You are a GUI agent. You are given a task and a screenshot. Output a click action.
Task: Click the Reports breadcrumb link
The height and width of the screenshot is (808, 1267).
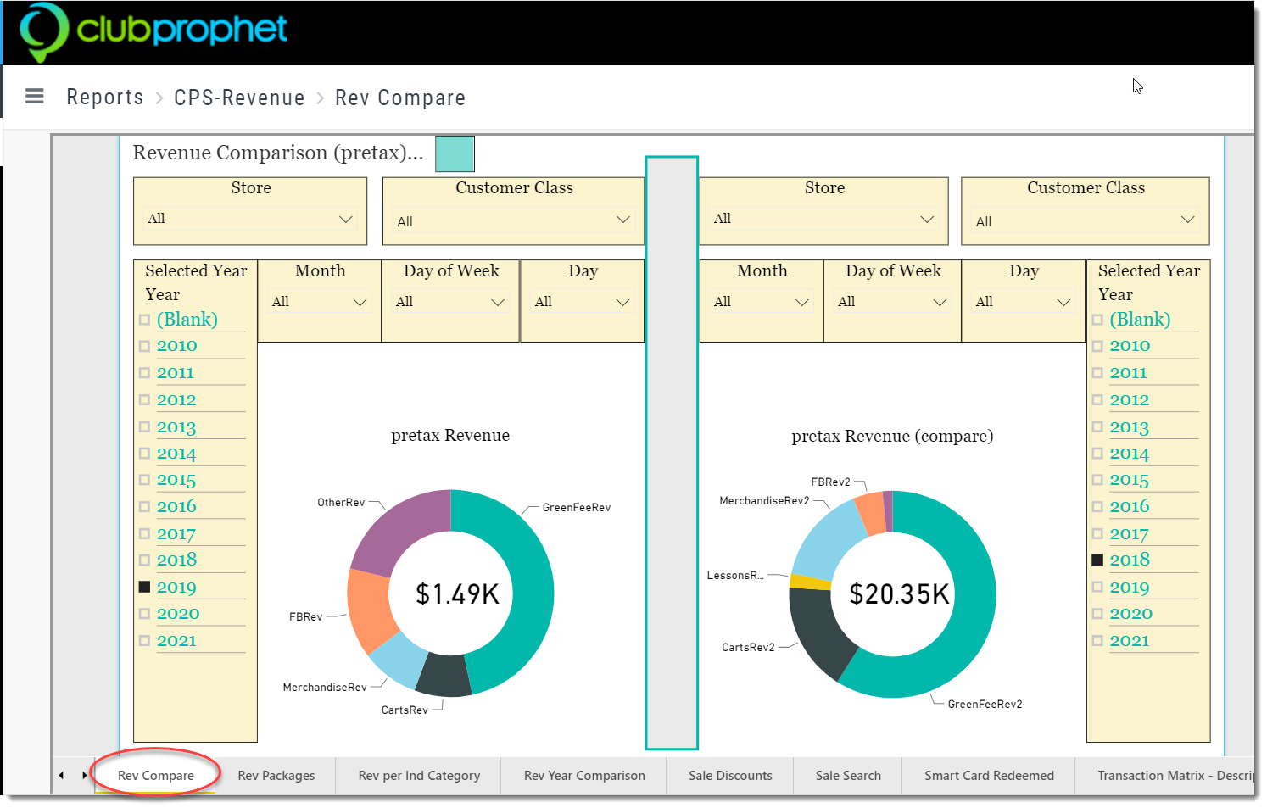point(105,98)
